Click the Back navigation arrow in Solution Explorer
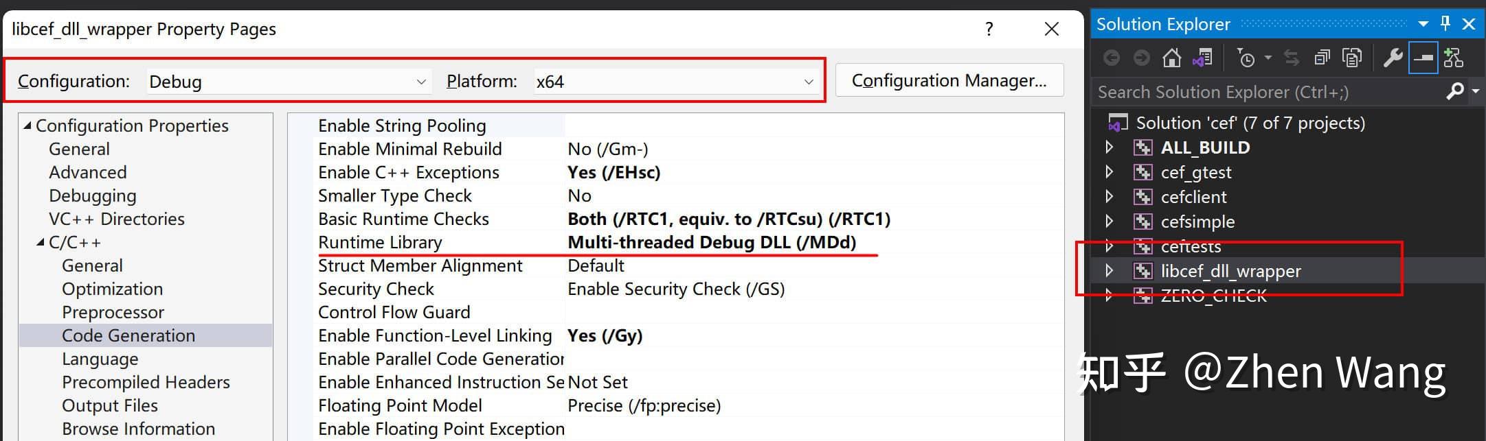The image size is (1486, 441). coord(1112,58)
